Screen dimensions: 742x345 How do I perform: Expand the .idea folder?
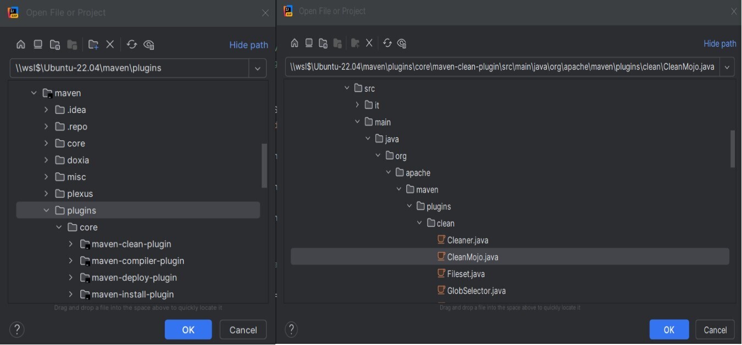(46, 110)
